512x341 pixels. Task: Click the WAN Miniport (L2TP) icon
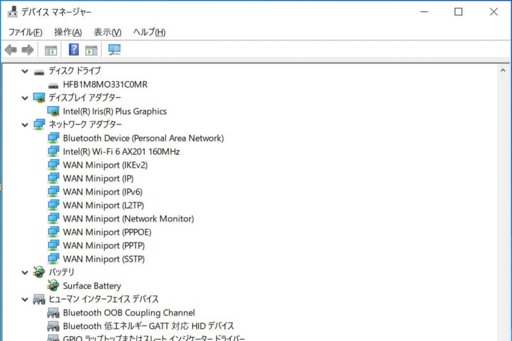[54, 205]
